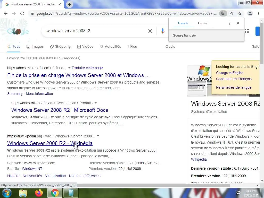The width and height of the screenshot is (264, 198).
Task: Reload the page with the refresh icon
Action: tap(22, 13)
